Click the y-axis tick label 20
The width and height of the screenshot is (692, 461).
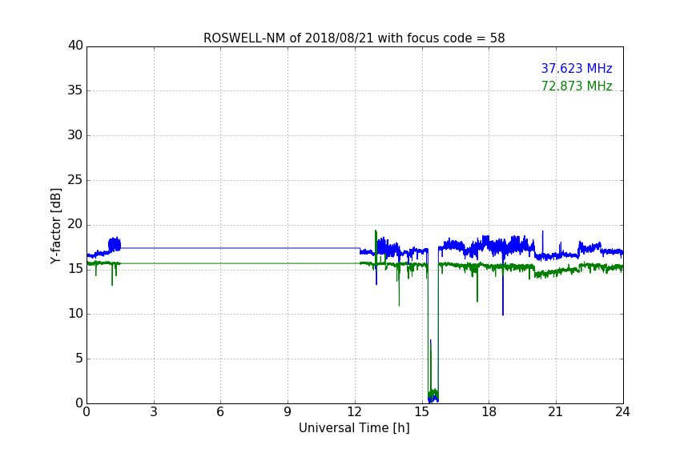point(75,224)
